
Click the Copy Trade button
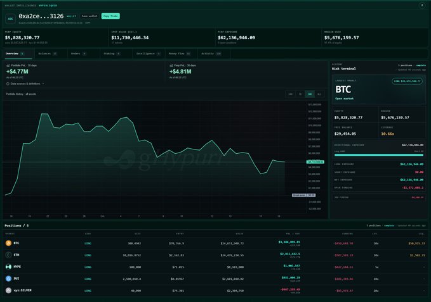(x=110, y=16)
